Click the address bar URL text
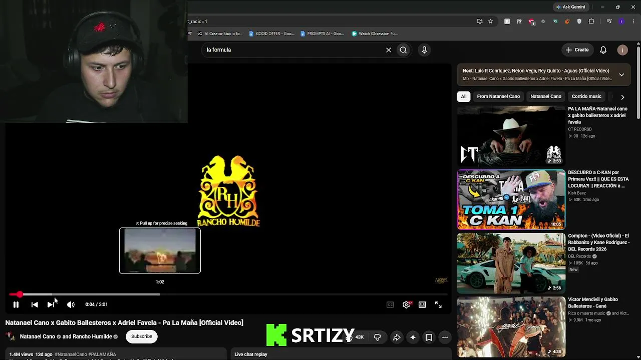The image size is (641, 360). (x=198, y=21)
